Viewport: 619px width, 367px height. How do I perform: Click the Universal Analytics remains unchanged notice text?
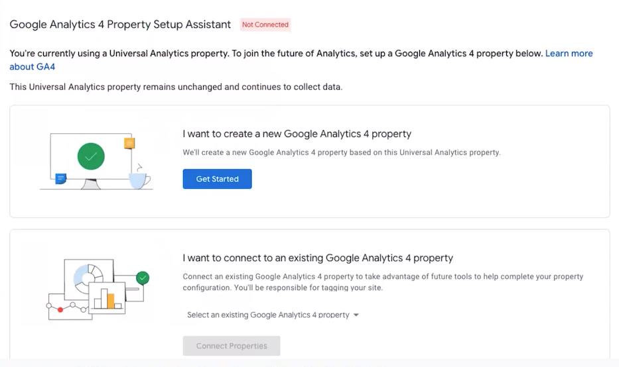click(176, 87)
